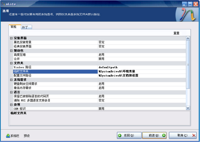This screenshot has height=142, width=200.
Task: Open the 预设 presets button
Action: click(x=27, y=136)
